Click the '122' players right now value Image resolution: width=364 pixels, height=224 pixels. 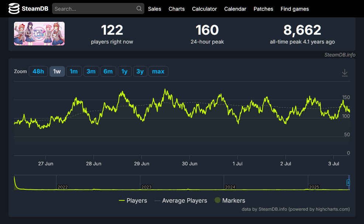[x=112, y=30]
